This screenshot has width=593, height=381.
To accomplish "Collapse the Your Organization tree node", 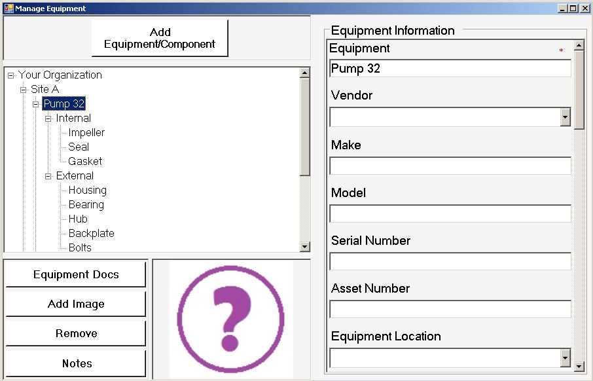I will pyautogui.click(x=10, y=75).
